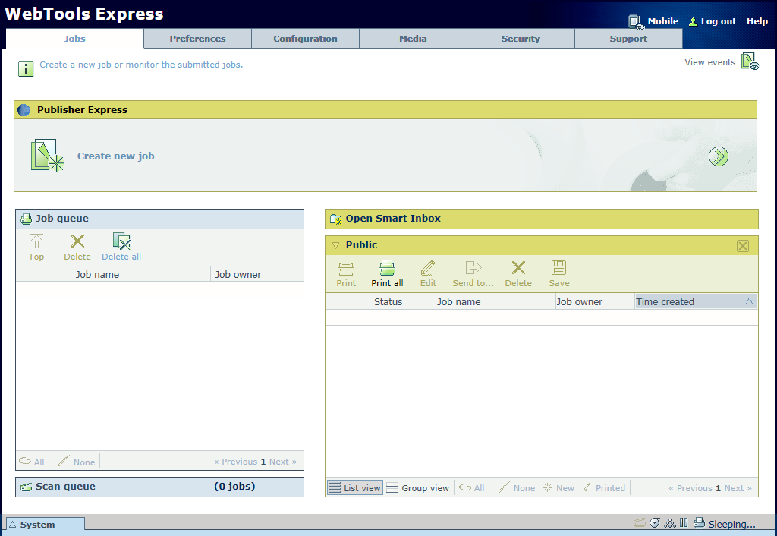Switch Public inbox to List view
Viewport: 777px width, 536px height.
pos(355,488)
